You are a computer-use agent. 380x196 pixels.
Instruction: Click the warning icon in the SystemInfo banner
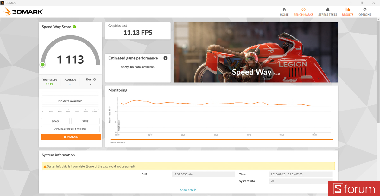click(45, 166)
